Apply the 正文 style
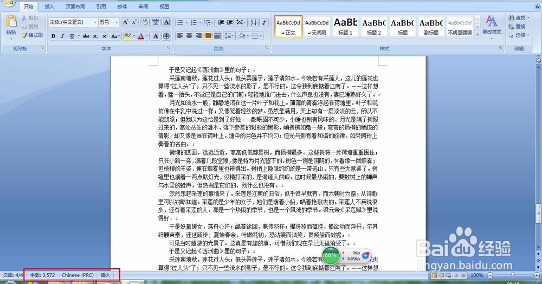This screenshot has height=284, width=542. point(288,26)
